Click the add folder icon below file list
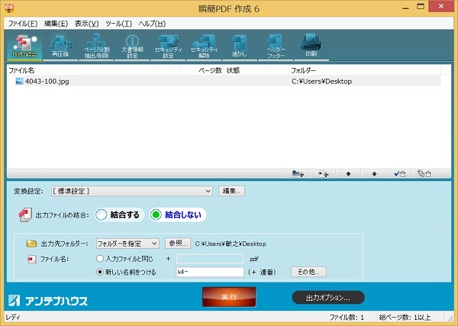This screenshot has height=326, width=458. [298, 173]
